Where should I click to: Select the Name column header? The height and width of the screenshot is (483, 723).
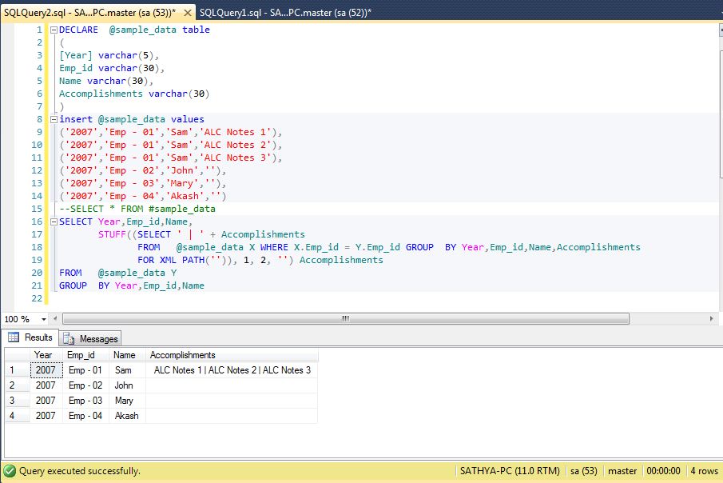coord(127,354)
